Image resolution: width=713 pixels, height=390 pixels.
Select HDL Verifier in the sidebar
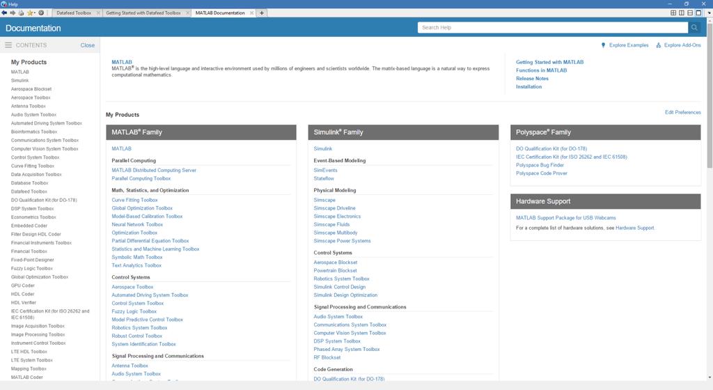click(24, 303)
